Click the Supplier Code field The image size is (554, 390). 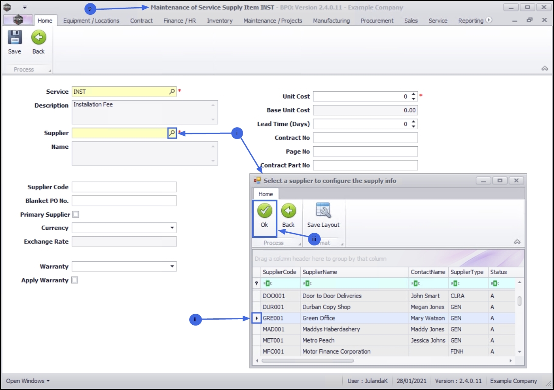124,187
